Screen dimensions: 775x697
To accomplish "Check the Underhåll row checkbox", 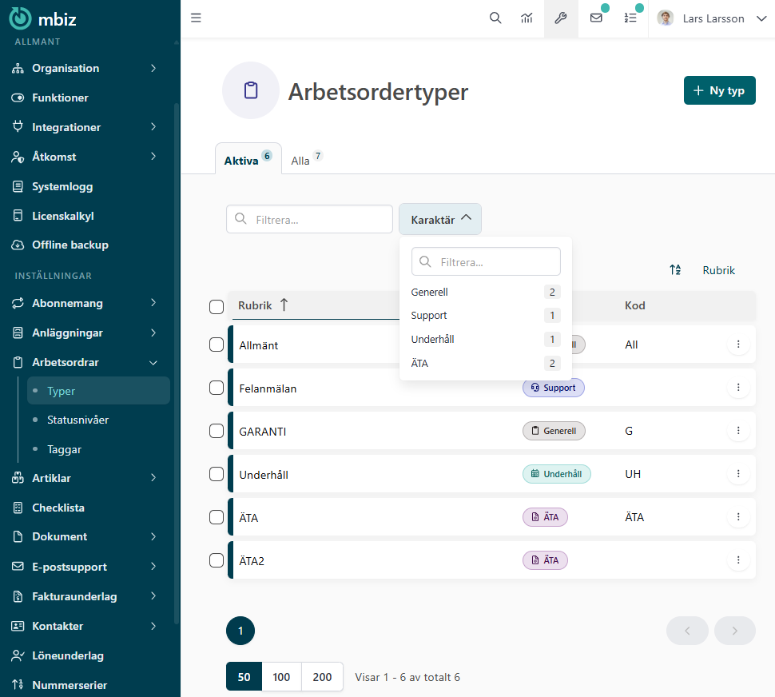I will [x=217, y=474].
